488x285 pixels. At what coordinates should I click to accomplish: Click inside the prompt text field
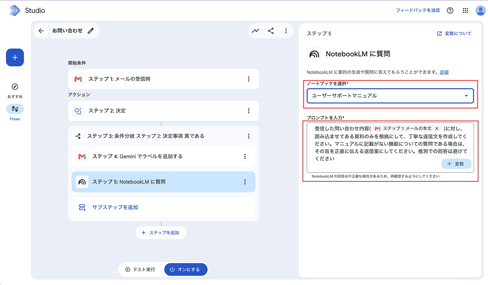390,147
